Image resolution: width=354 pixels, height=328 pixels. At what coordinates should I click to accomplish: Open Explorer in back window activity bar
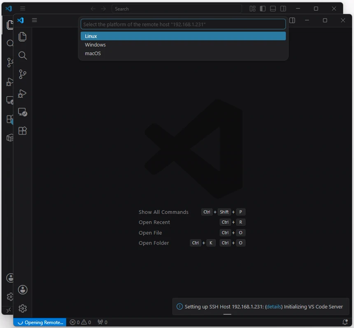[x=10, y=25]
